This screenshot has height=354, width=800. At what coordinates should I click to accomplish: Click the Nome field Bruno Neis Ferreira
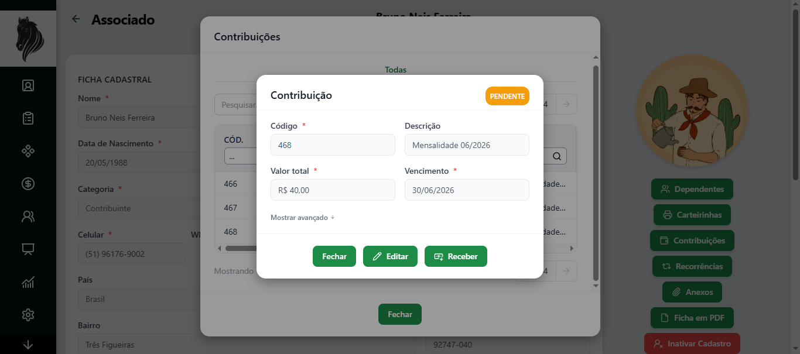(139, 118)
